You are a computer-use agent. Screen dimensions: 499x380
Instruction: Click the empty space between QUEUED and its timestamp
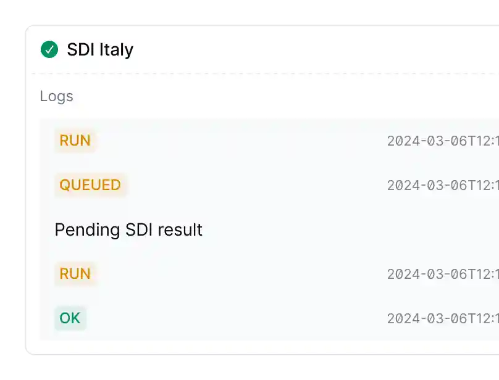pyautogui.click(x=253, y=185)
